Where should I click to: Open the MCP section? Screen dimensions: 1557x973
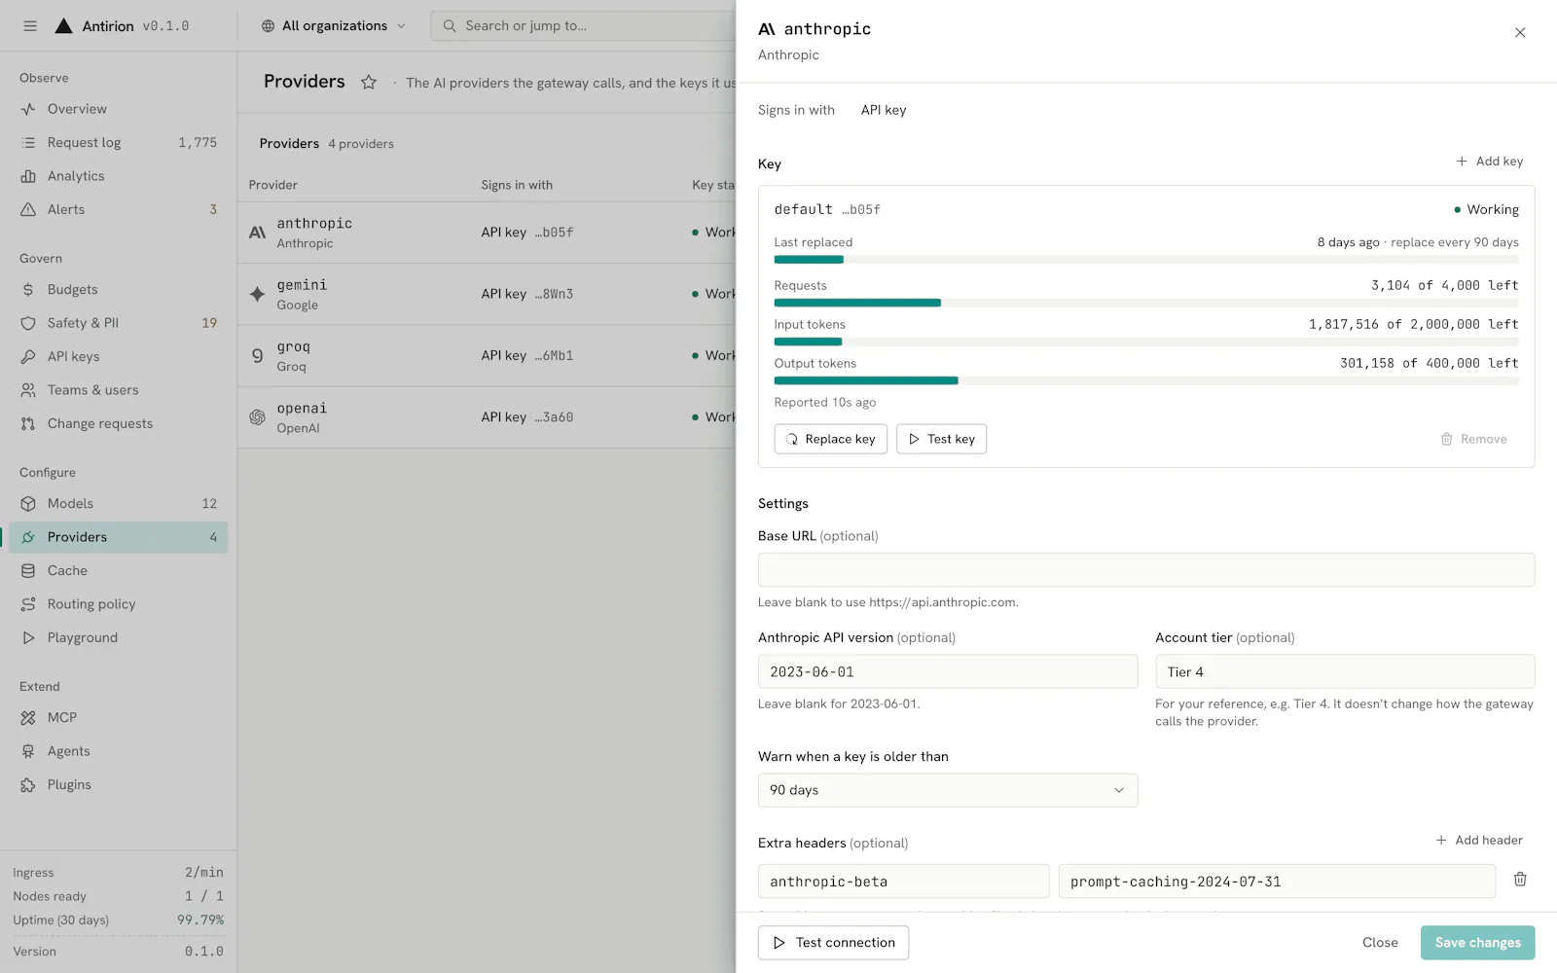coord(119,718)
